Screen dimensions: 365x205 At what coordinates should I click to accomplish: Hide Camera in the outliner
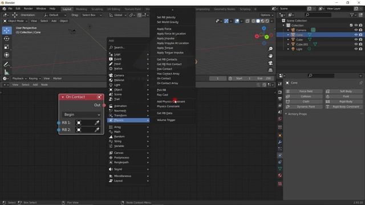pos(356,30)
